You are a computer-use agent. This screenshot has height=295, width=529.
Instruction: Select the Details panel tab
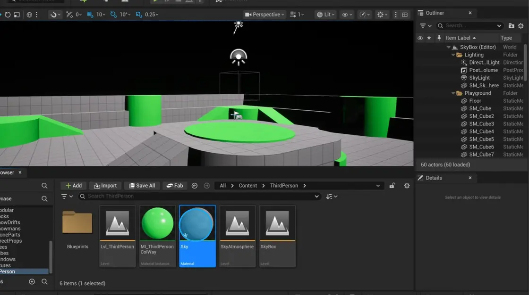433,178
